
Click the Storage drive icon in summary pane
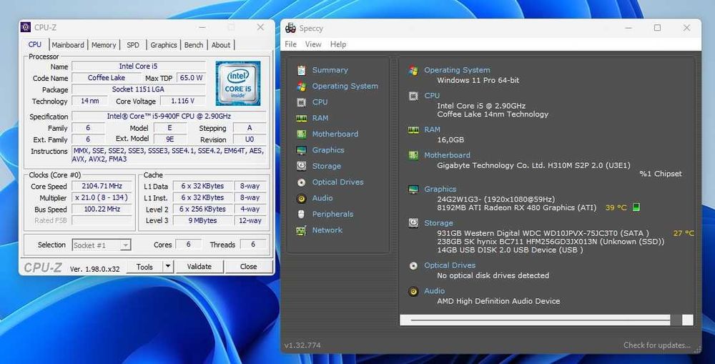click(413, 223)
